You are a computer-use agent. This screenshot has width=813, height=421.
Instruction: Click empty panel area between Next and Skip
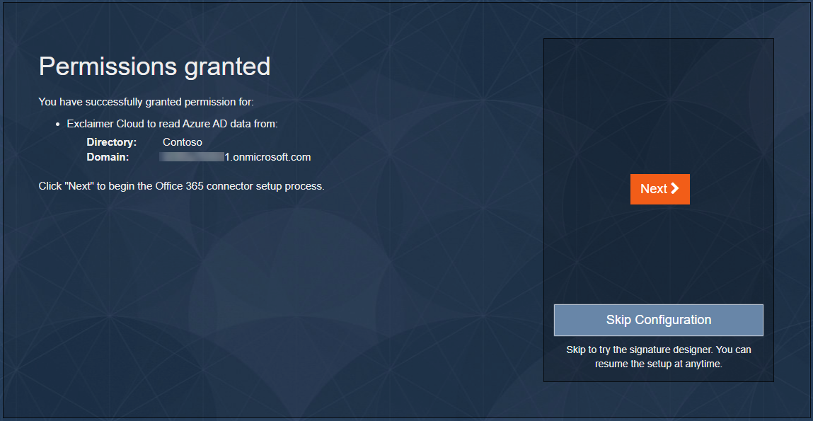click(x=658, y=255)
